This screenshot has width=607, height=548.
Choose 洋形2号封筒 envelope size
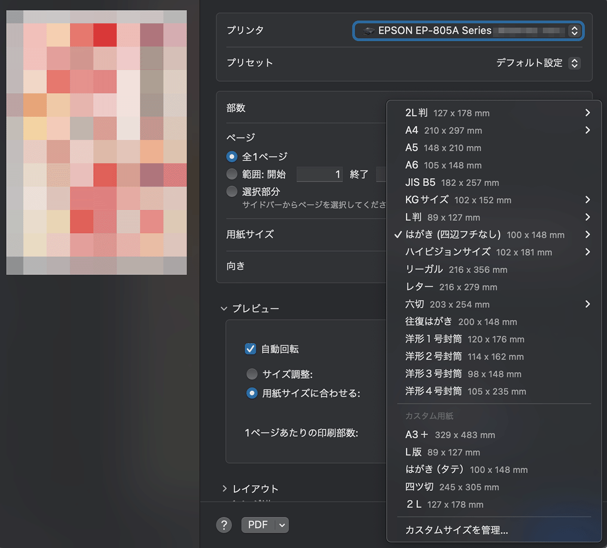point(494,356)
